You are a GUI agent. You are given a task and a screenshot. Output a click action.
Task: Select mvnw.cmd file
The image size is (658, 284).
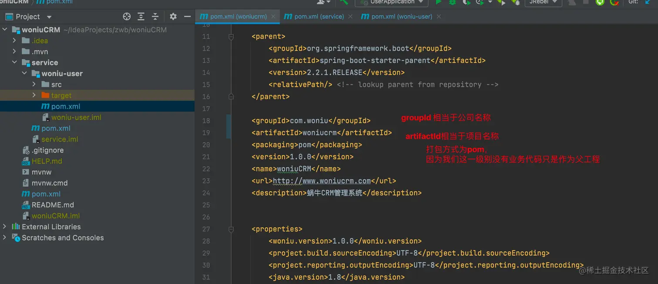click(x=49, y=183)
